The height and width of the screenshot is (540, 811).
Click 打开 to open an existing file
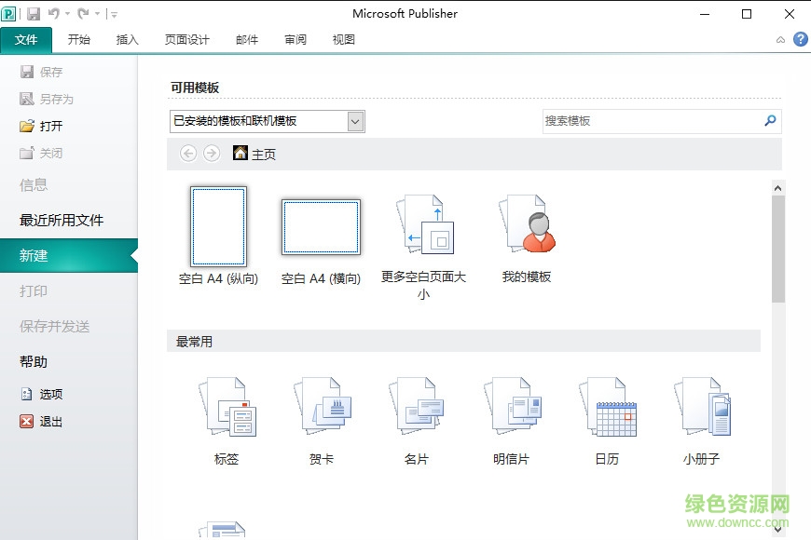[x=42, y=126]
